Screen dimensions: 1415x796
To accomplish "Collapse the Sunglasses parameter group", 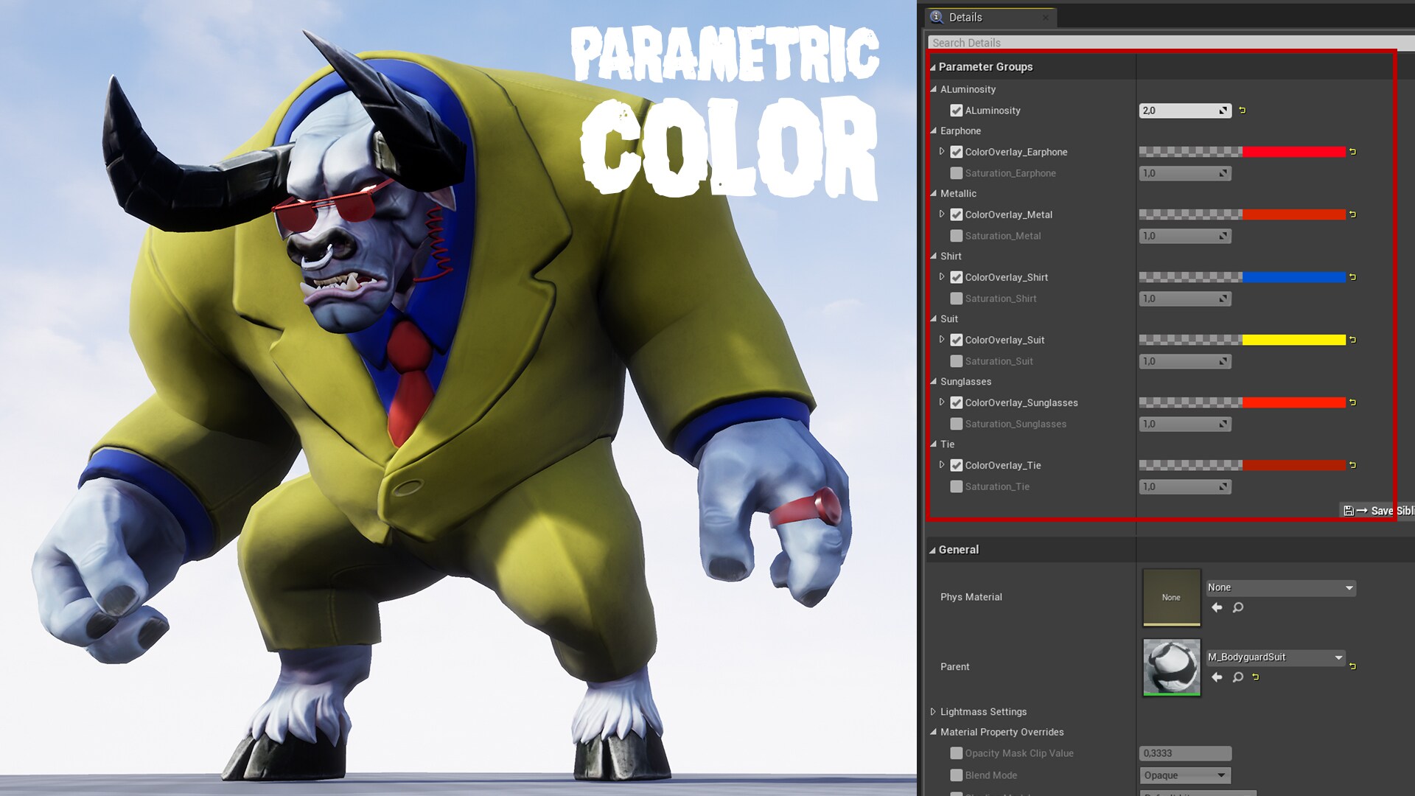I will click(x=933, y=382).
